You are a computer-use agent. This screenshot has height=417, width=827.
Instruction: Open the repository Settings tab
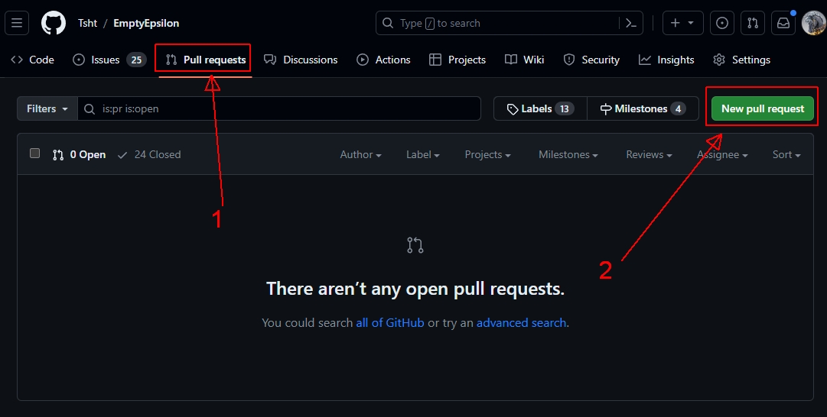click(741, 60)
